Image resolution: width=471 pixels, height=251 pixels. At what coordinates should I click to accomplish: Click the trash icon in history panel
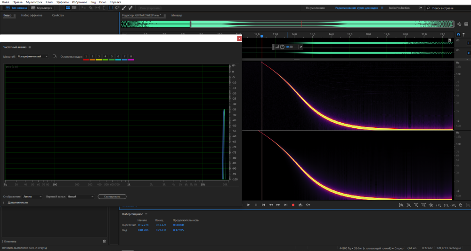click(105, 241)
